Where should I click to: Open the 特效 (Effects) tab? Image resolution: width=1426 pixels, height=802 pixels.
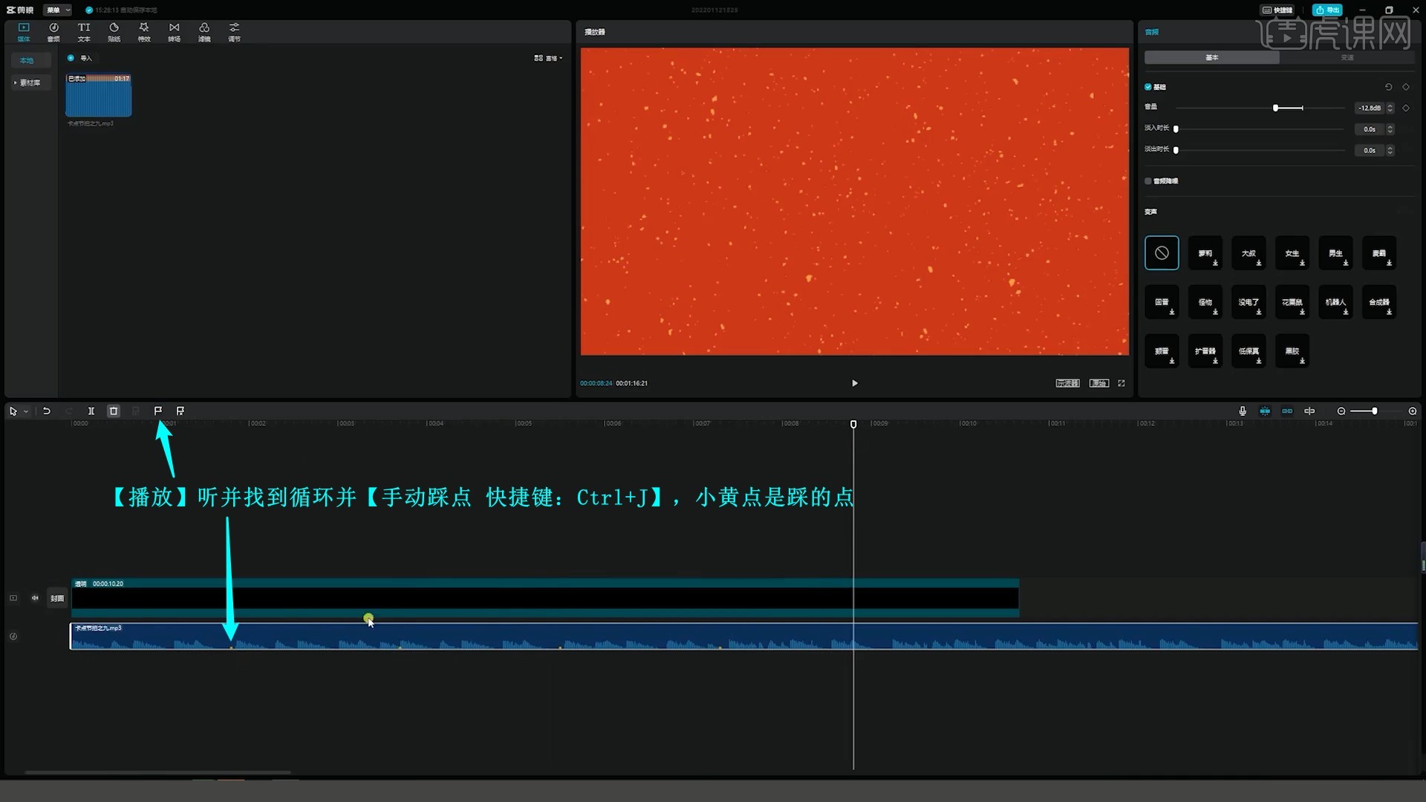(144, 32)
